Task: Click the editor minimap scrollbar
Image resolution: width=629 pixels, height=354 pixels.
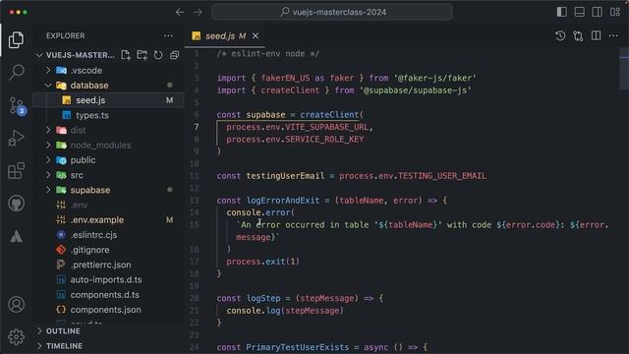Action: point(624,69)
